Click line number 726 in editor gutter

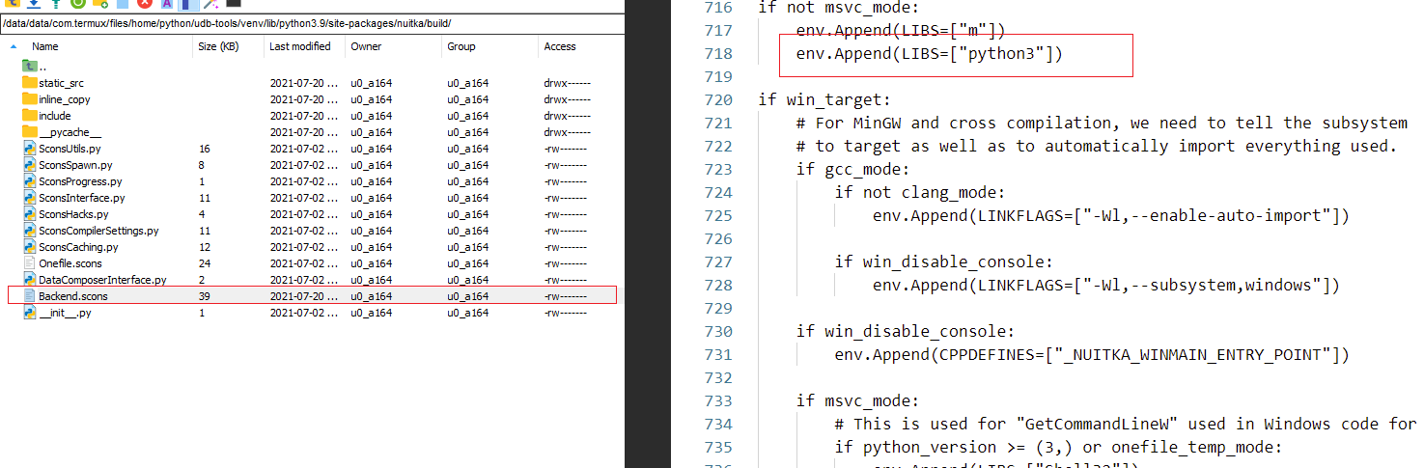tap(718, 239)
